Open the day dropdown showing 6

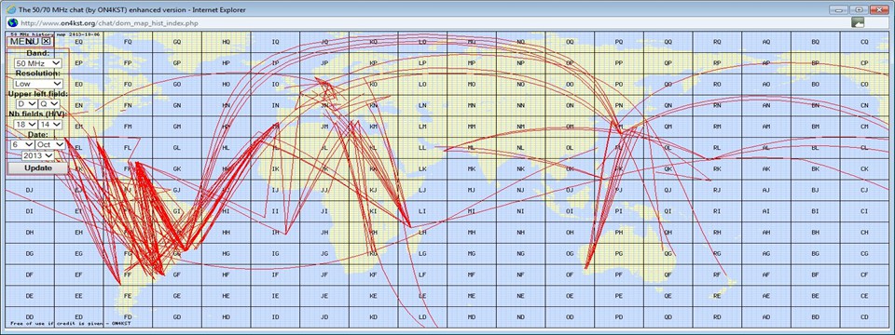point(22,145)
